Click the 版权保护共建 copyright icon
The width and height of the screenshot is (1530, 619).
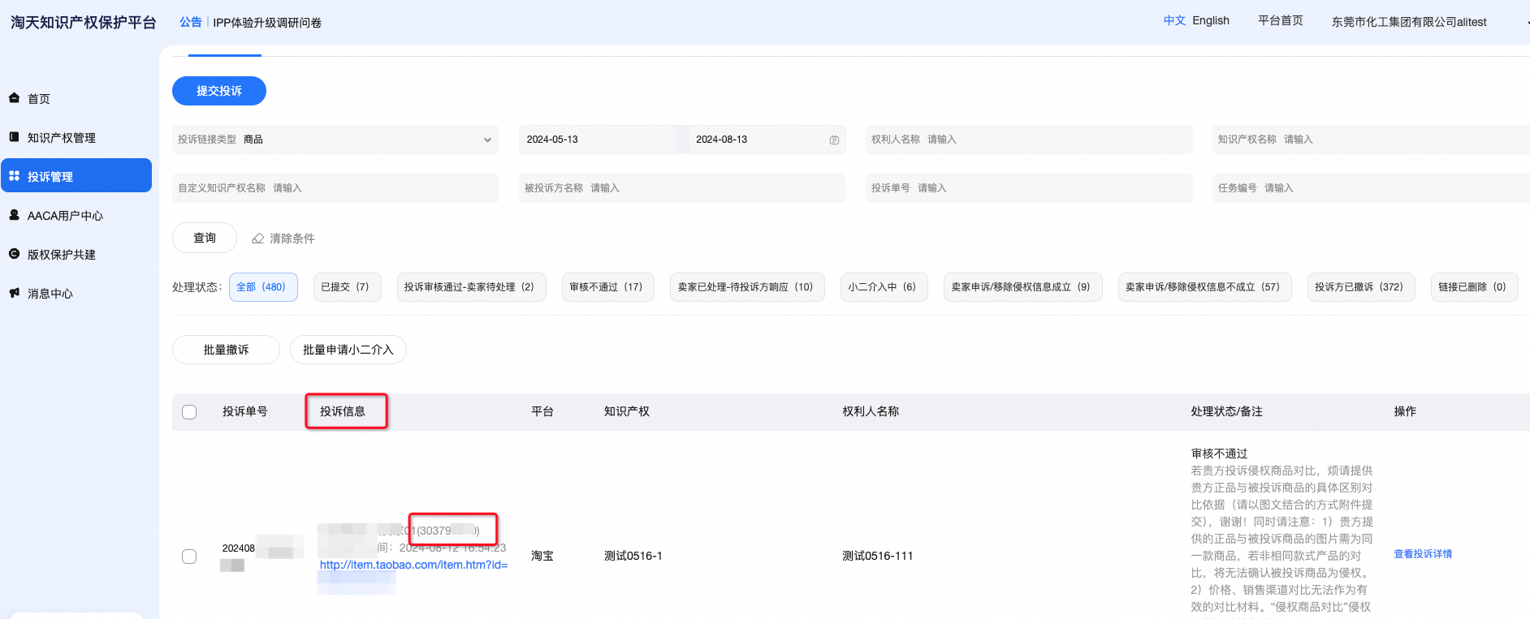pyautogui.click(x=14, y=254)
